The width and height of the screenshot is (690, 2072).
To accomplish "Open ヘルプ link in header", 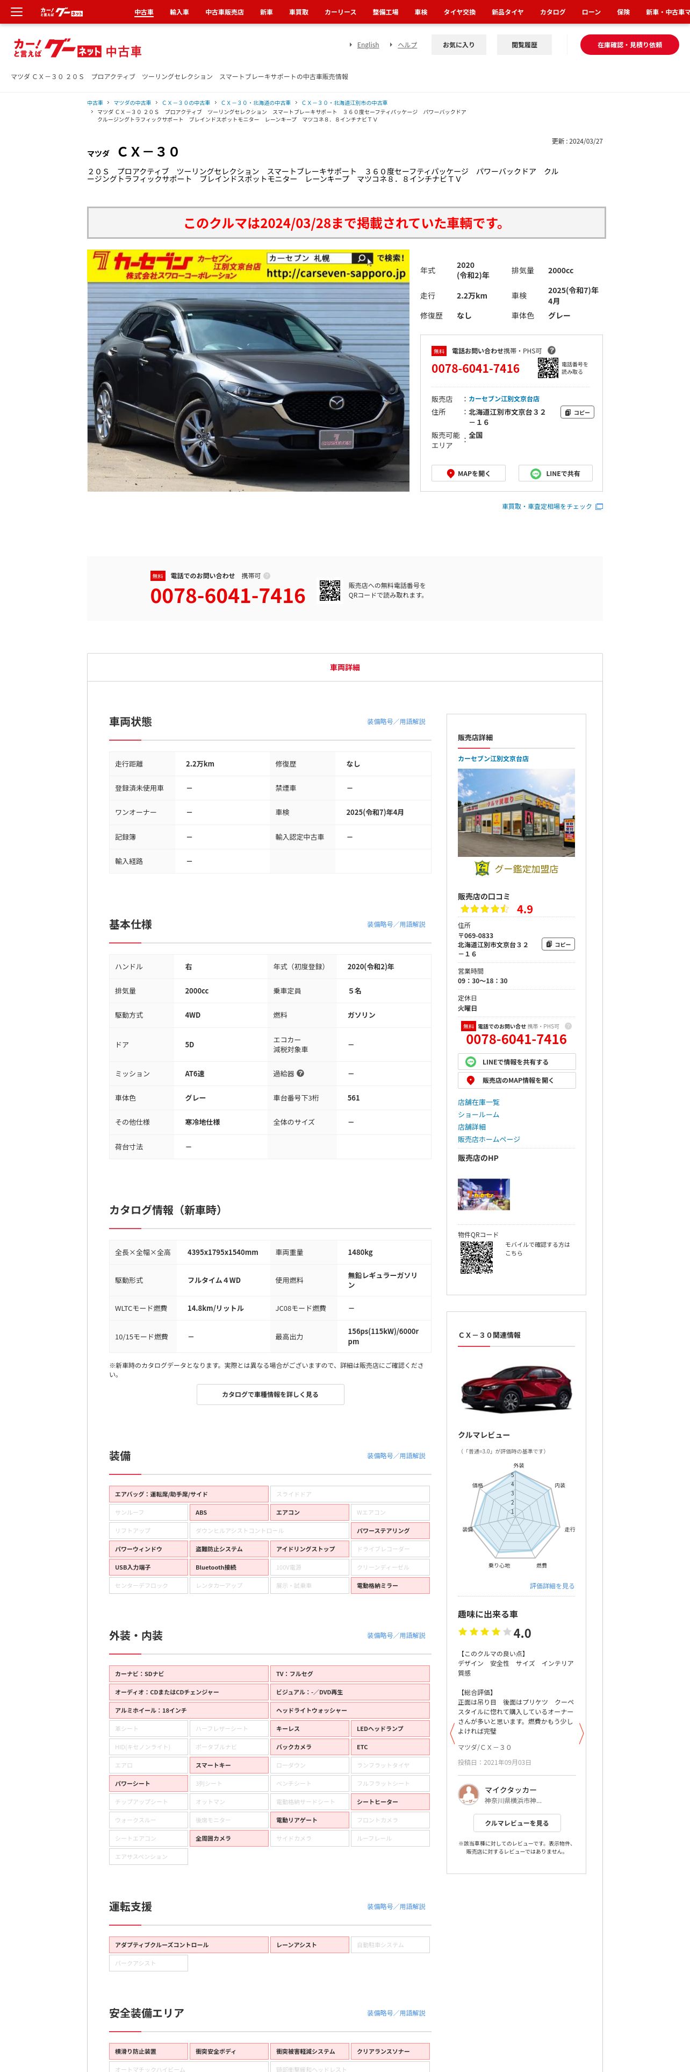I will coord(407,45).
